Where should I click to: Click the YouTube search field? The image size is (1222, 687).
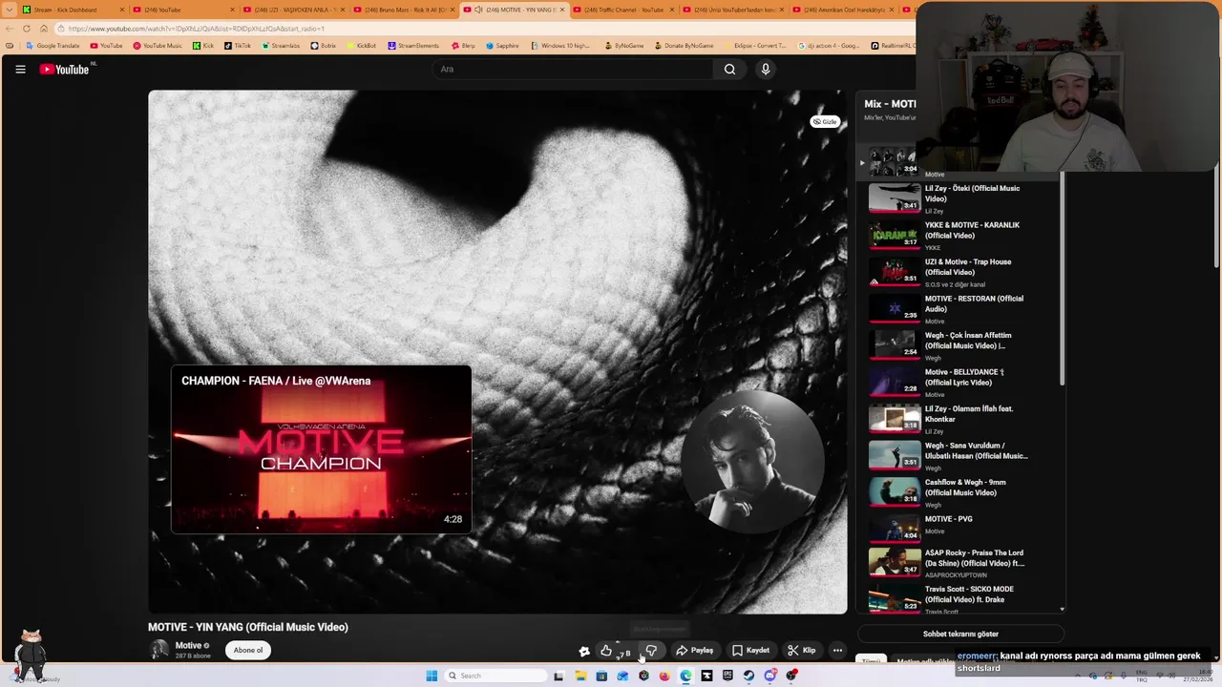click(573, 69)
